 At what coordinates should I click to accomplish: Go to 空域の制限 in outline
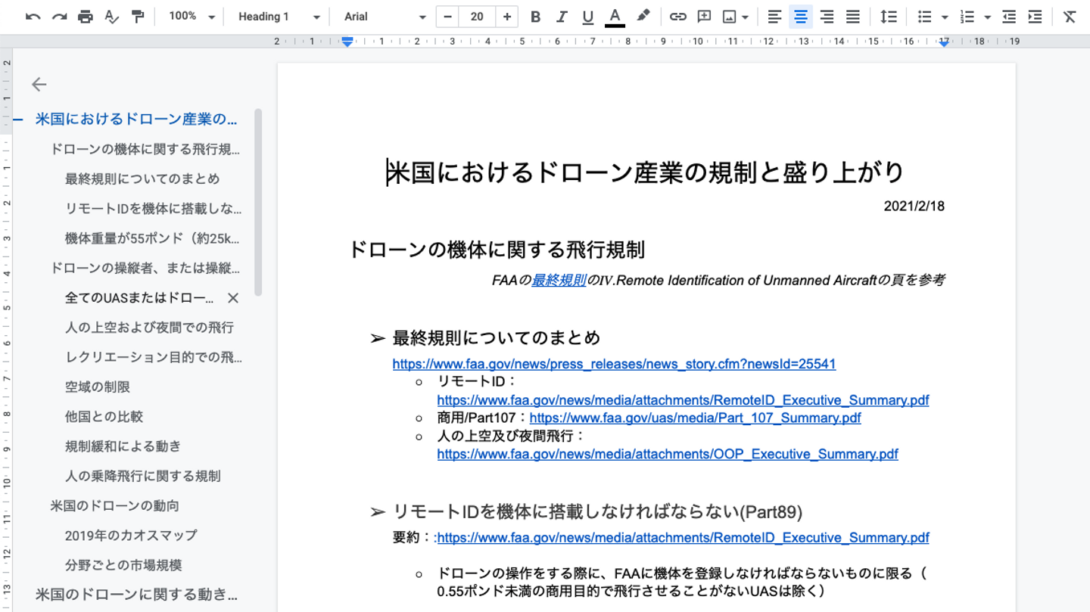tap(98, 387)
